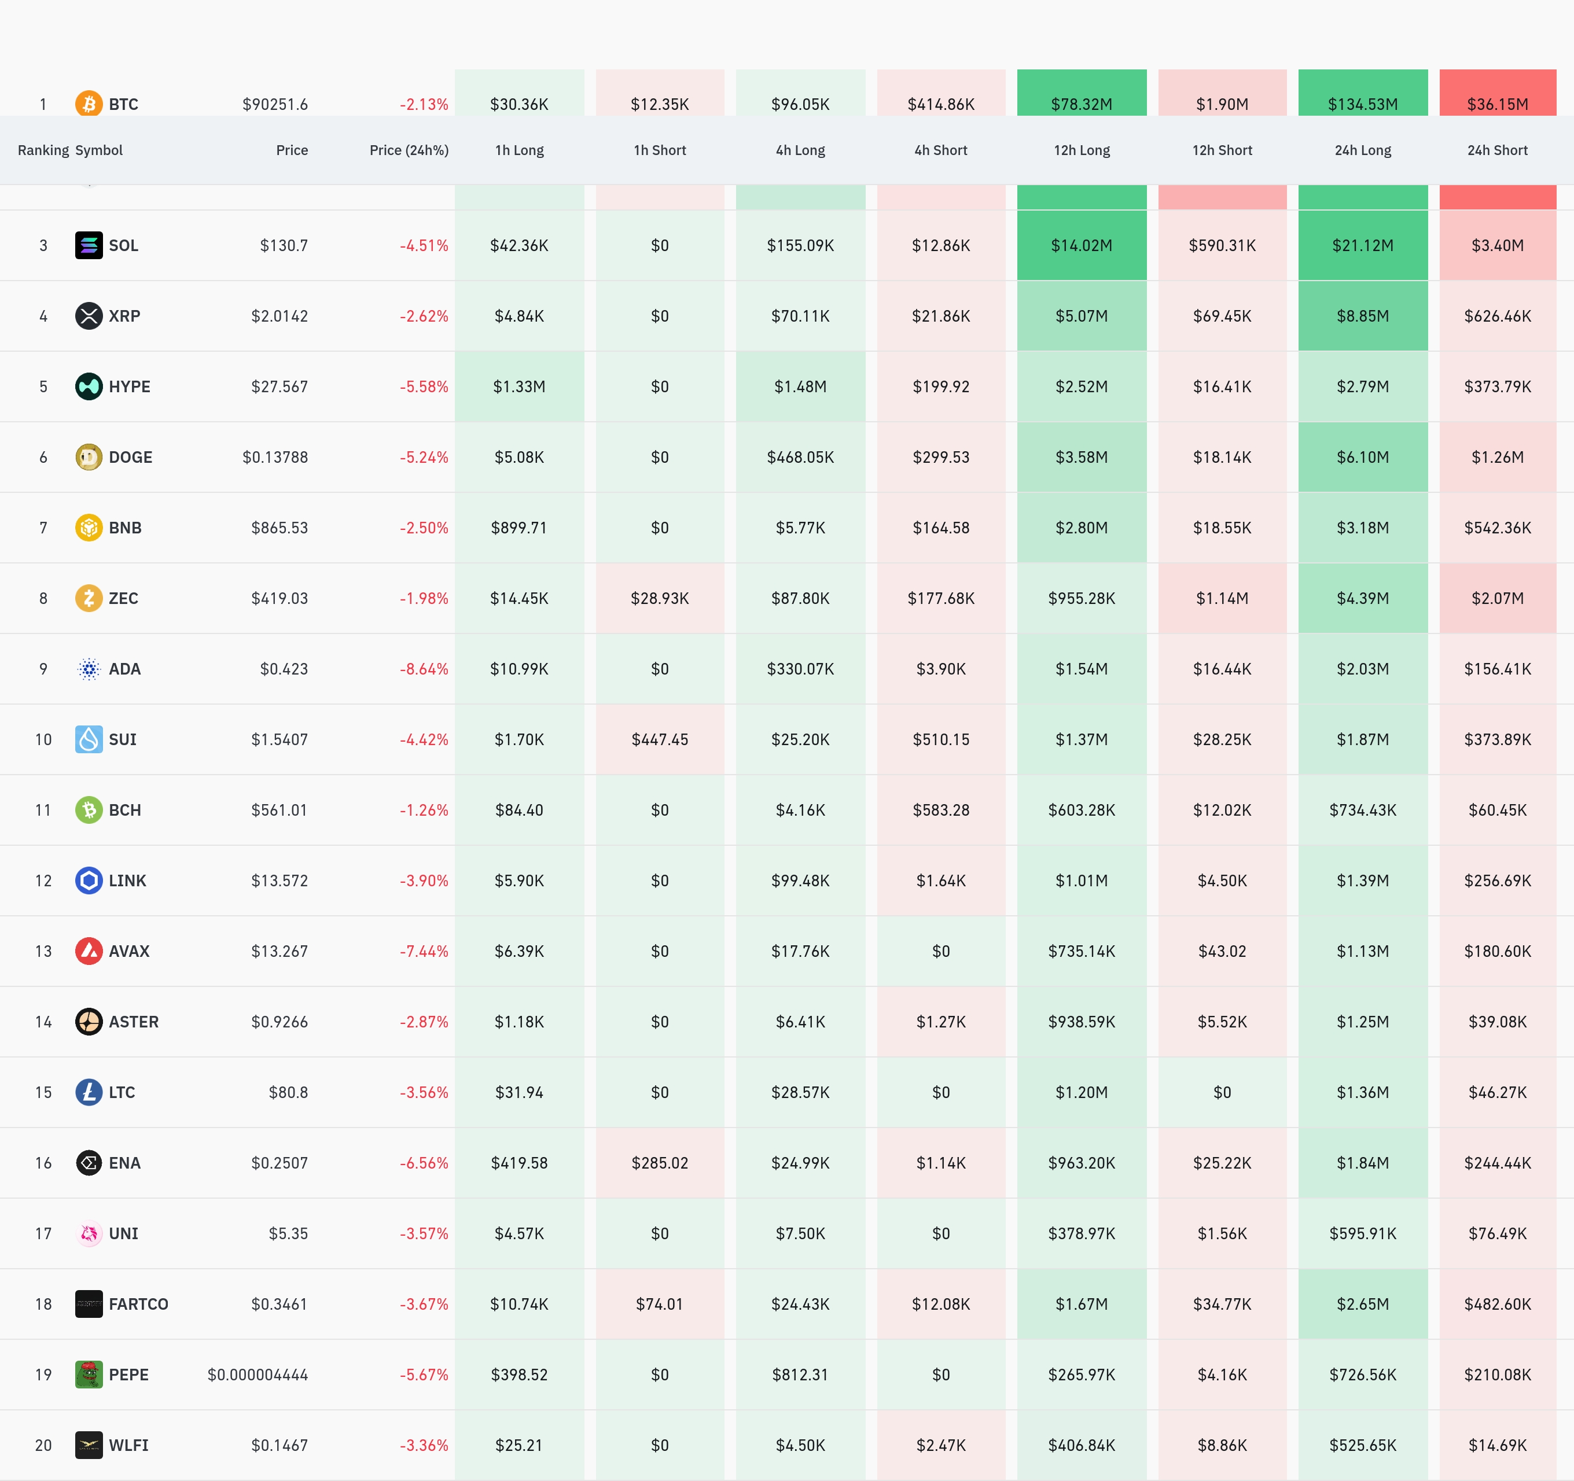Click the Zcash ZEC icon
This screenshot has height=1481, width=1574.
(89, 598)
